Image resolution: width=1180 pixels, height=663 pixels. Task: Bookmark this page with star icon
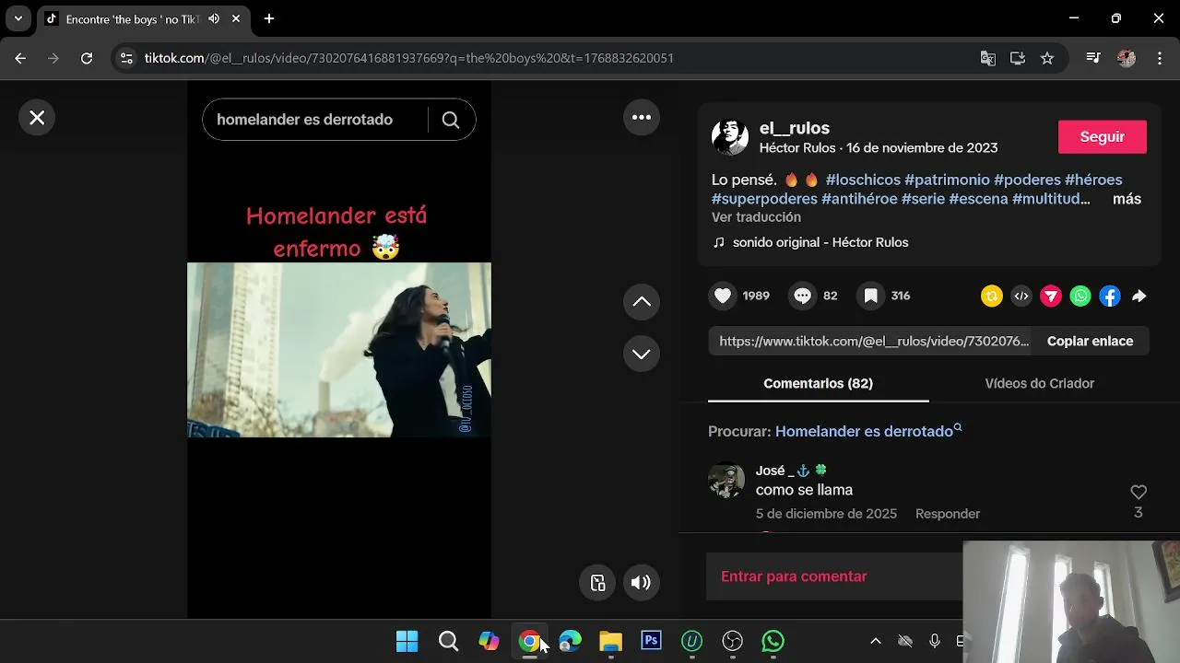[1047, 58]
